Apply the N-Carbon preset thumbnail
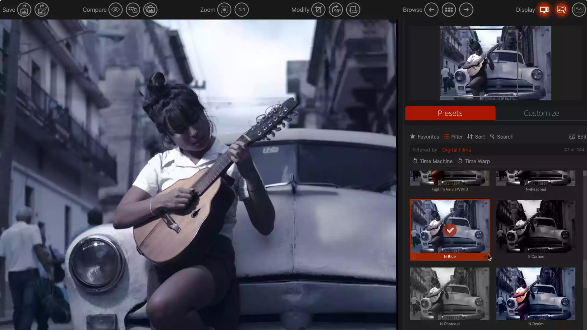The image size is (587, 330). pos(536,227)
